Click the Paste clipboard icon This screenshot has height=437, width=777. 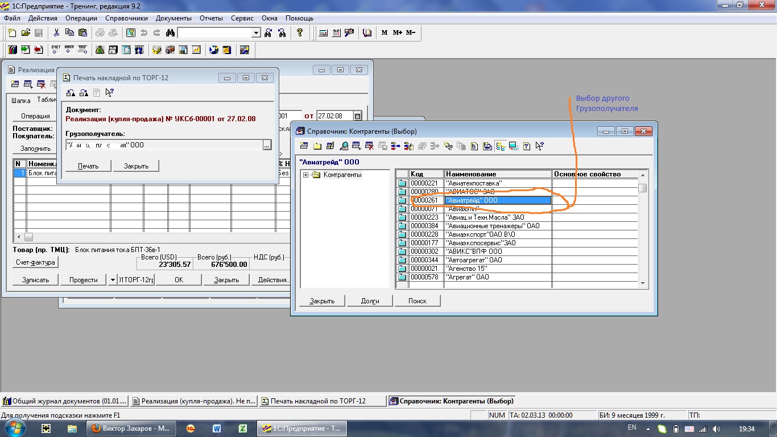(x=82, y=33)
